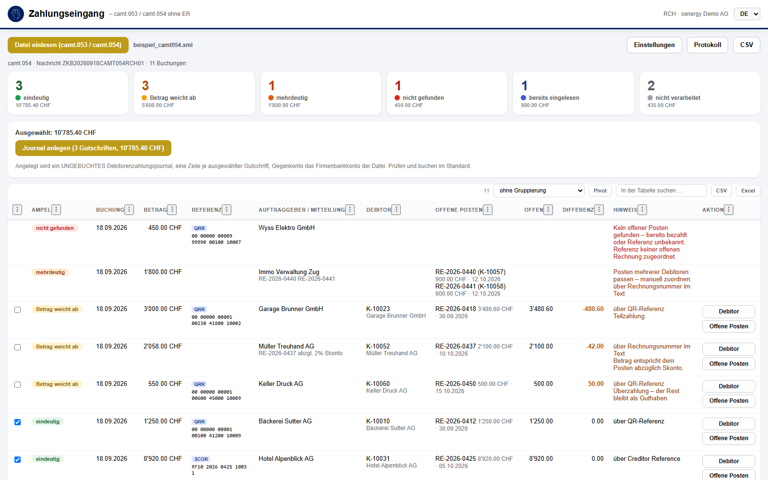Open Offene Posten for Keller Druck AG
The height and width of the screenshot is (480, 768).
click(729, 401)
